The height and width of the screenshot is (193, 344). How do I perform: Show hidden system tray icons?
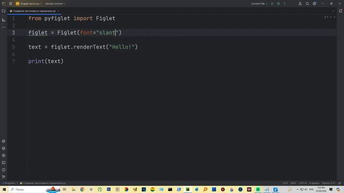pos(297,189)
